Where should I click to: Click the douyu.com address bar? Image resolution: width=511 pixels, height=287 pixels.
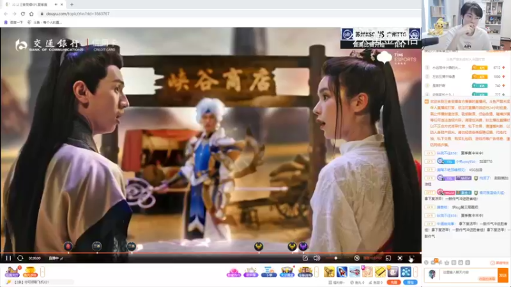pos(228,13)
